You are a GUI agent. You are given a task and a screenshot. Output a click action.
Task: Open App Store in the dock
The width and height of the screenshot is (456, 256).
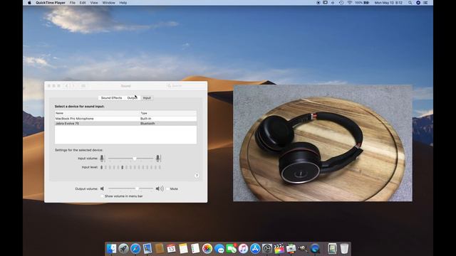click(x=255, y=249)
